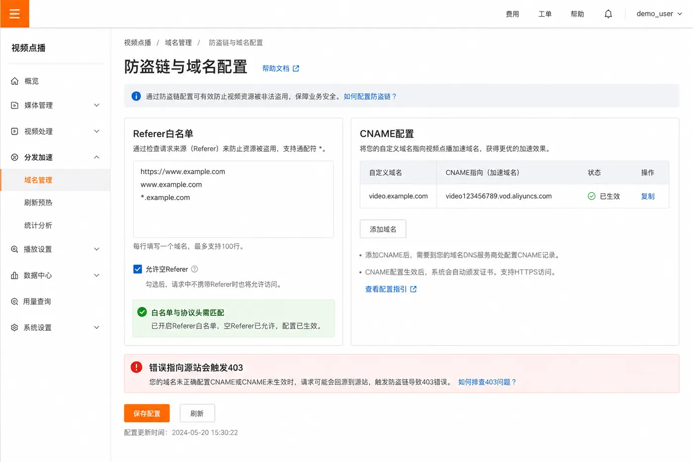693x462 pixels.
Task: Click the 概览 home icon
Action: (15, 81)
